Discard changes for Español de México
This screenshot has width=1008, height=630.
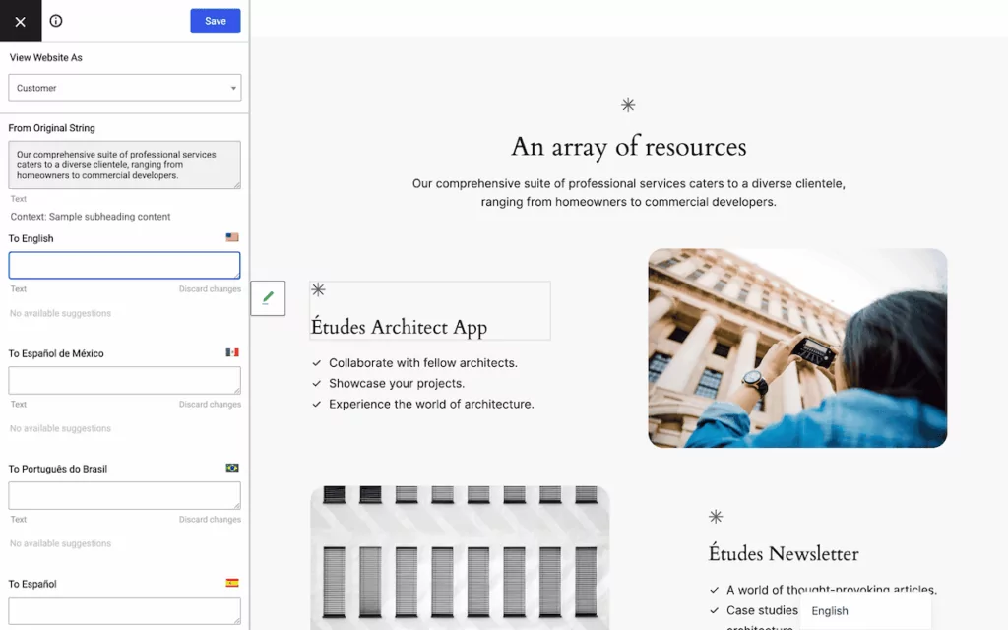coord(210,405)
